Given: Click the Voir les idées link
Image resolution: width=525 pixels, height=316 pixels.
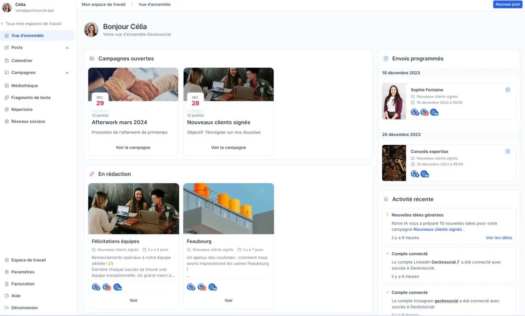Looking at the screenshot, I should pos(499,238).
